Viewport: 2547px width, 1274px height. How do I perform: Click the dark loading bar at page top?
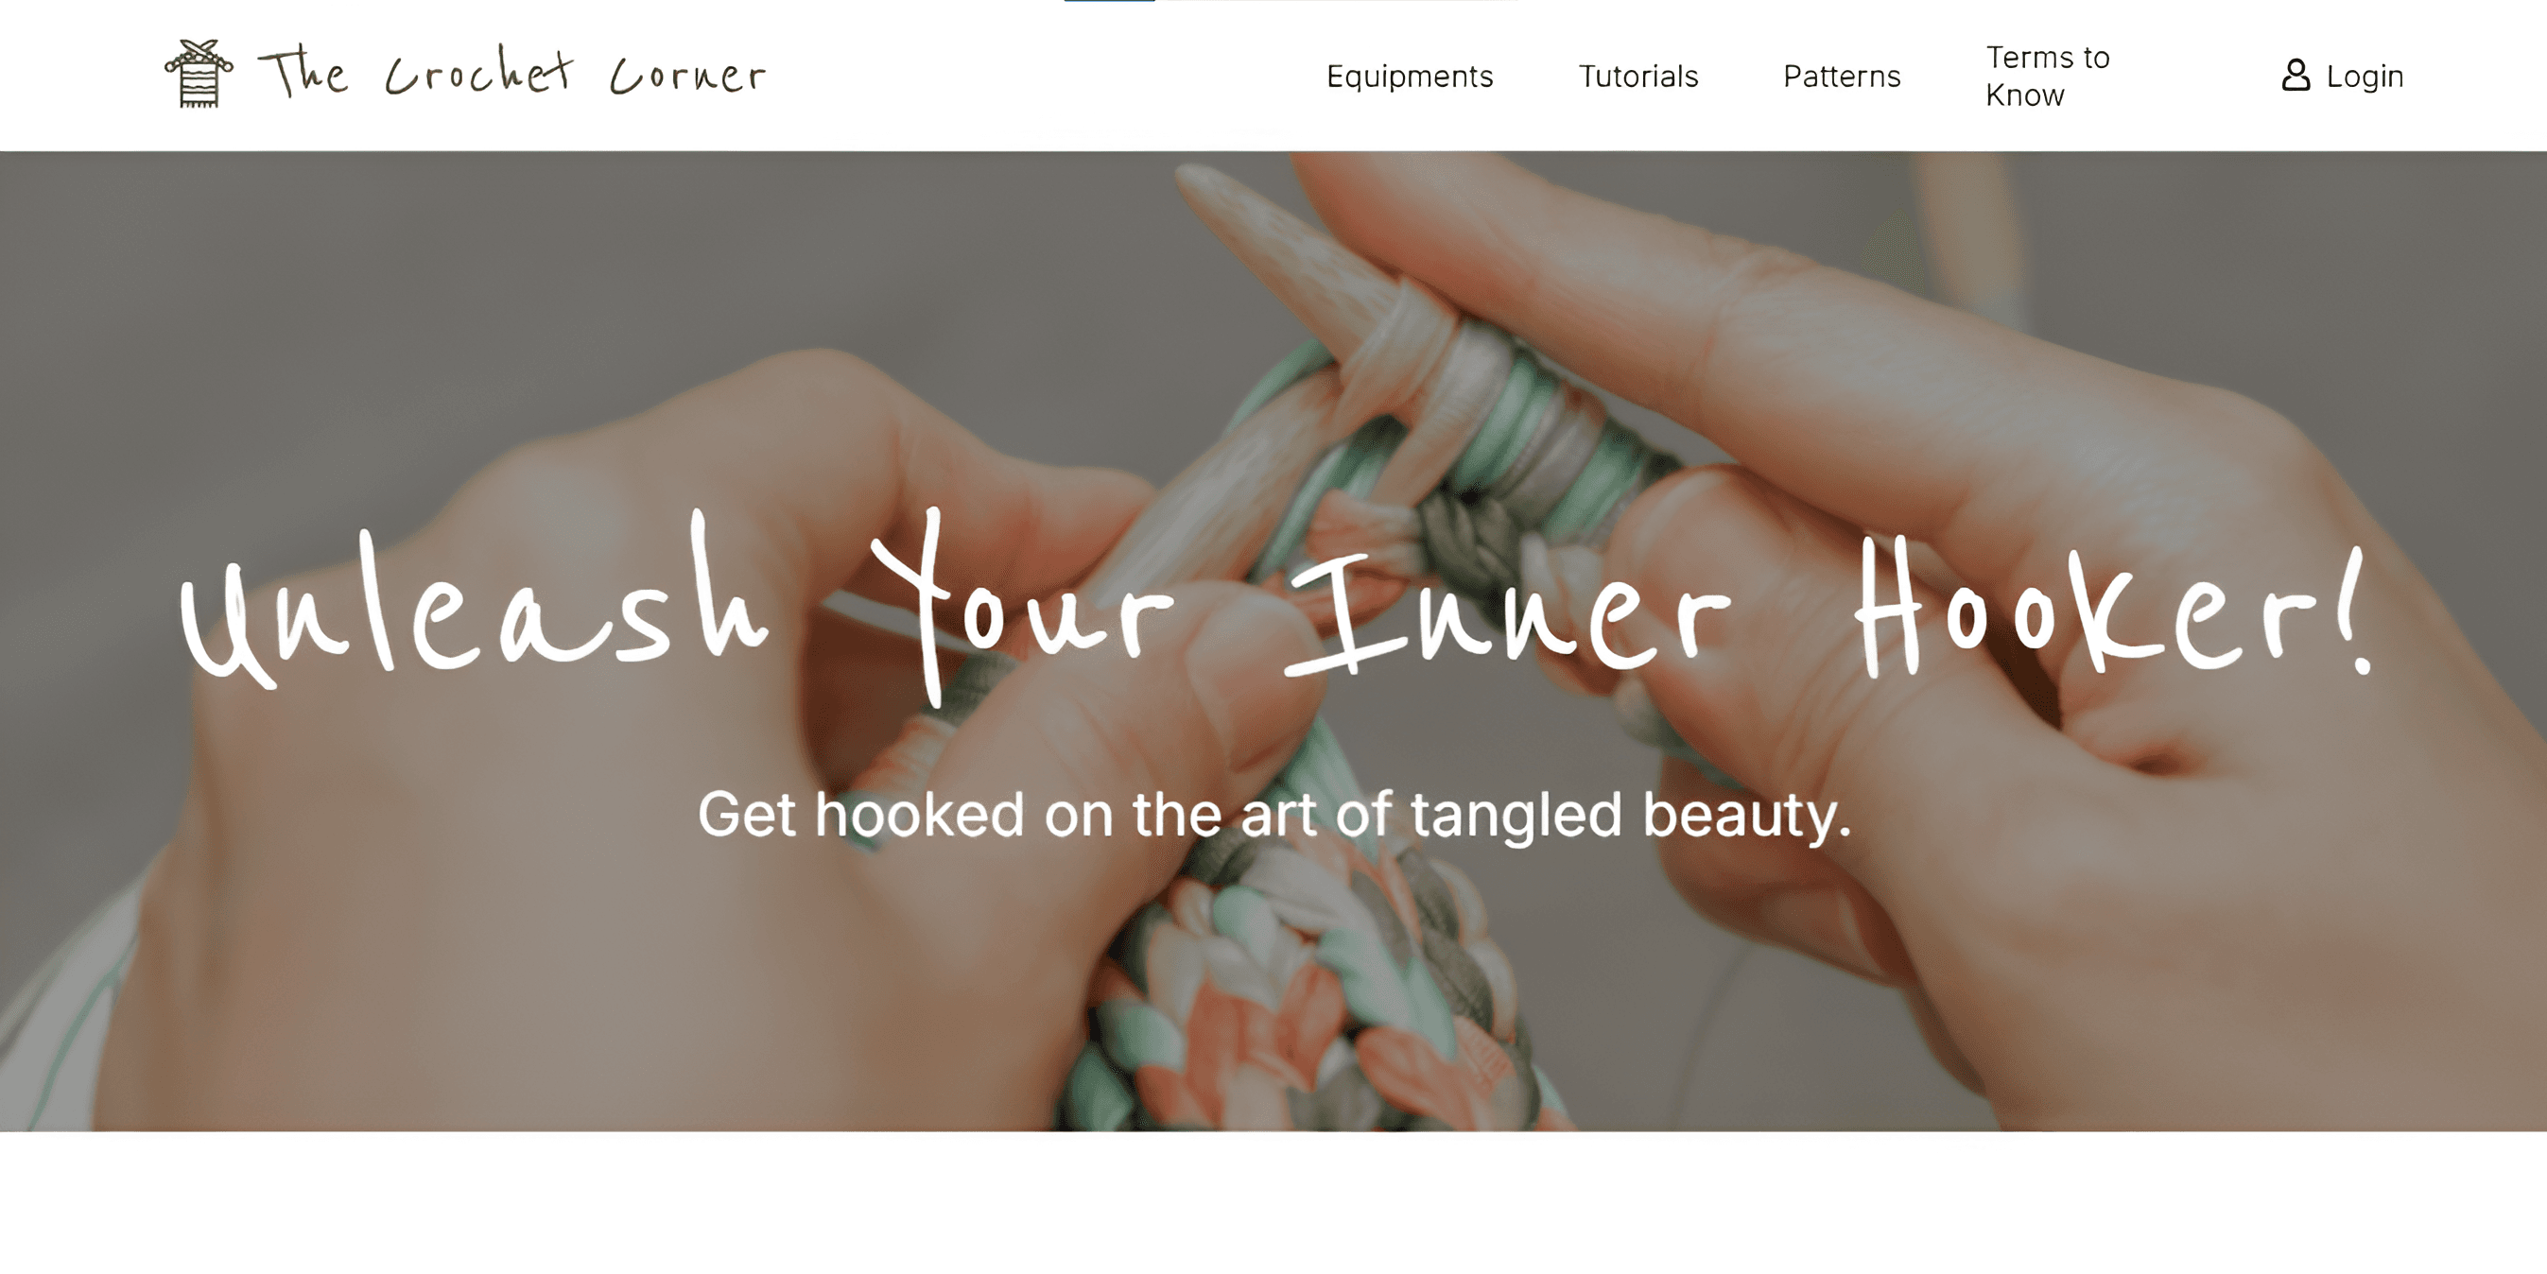[1109, 1]
